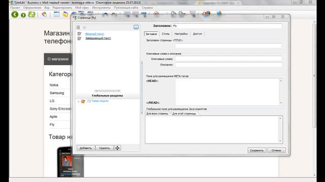Switch to the Доступ tab
The height and width of the screenshot is (182, 325).
point(198,34)
